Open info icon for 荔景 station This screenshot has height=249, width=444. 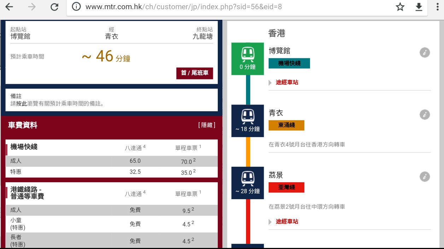coord(425,177)
